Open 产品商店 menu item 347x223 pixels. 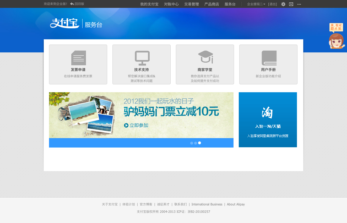click(x=212, y=4)
